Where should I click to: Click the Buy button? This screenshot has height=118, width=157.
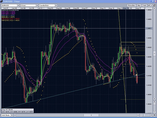(x=139, y=6)
